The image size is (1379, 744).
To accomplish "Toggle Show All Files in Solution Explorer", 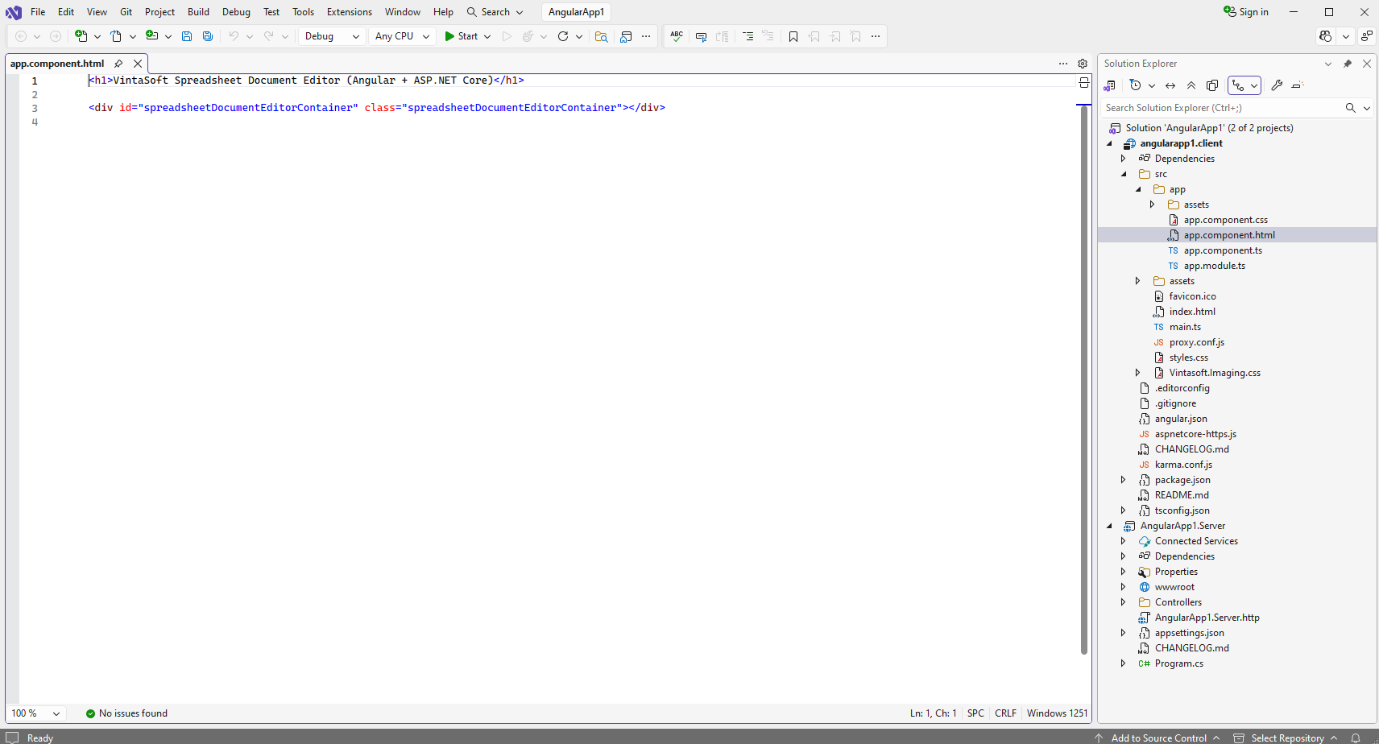I will (1212, 85).
